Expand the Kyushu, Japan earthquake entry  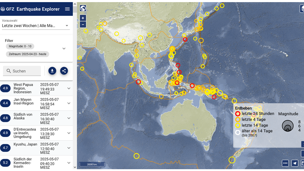(x=69, y=148)
